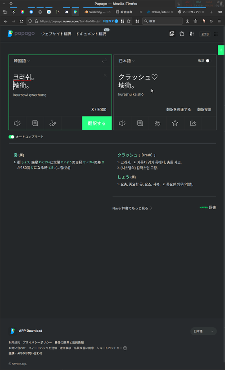Open 韓国語 source language dropdown

(22, 61)
